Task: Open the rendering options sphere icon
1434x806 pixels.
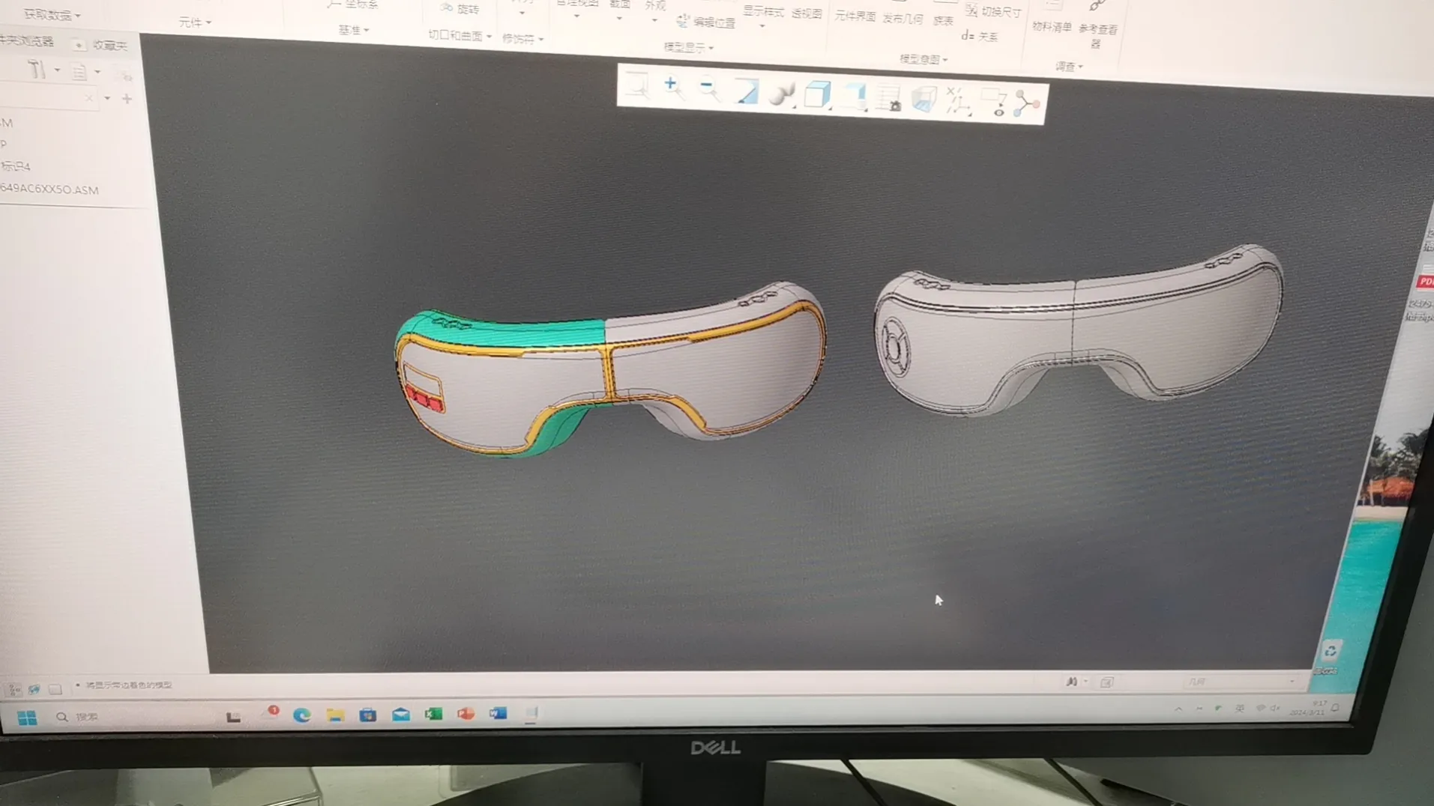Action: point(781,94)
